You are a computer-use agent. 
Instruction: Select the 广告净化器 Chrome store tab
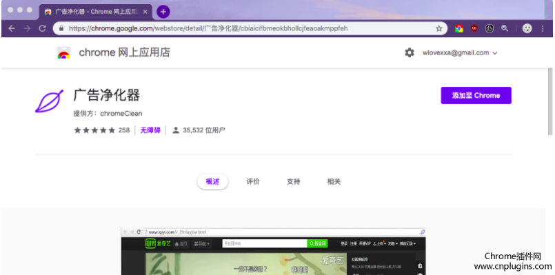(96, 12)
